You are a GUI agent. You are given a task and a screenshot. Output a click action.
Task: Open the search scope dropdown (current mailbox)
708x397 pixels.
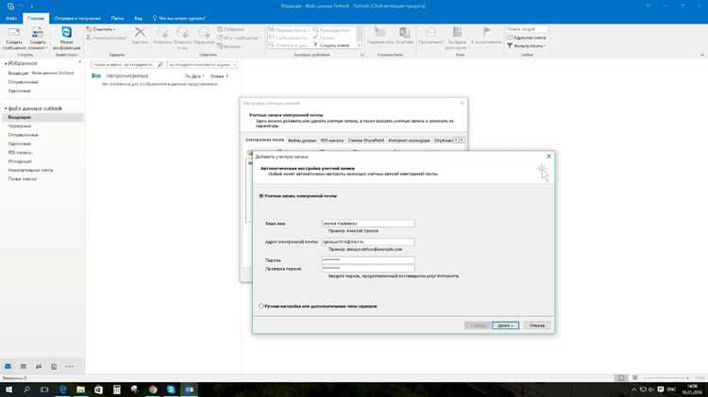point(202,64)
